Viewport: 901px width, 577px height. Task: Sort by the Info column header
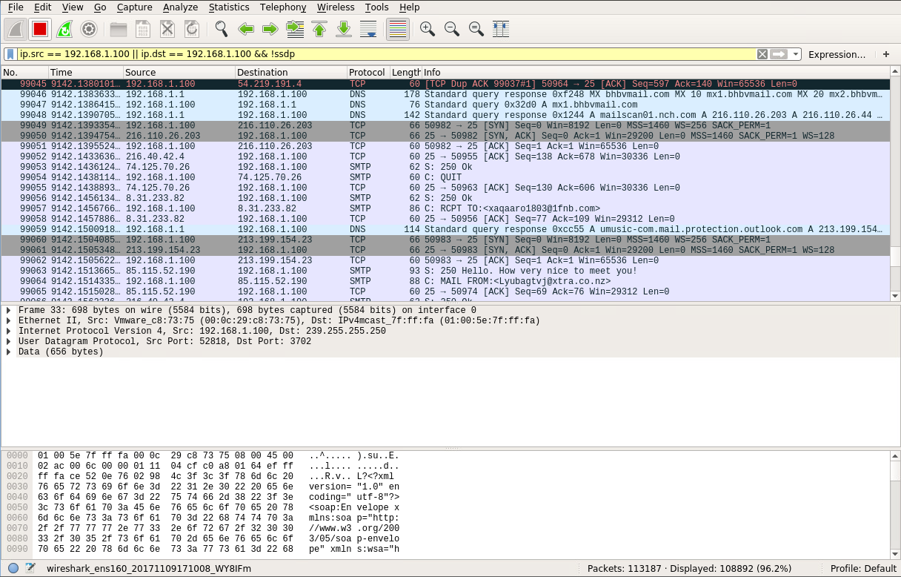coord(654,72)
